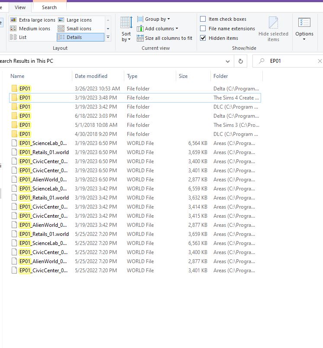The image size is (323, 348).
Task: Pick Small icons layout
Action: 74,29
